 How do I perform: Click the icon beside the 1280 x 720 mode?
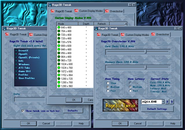[59, 79]
